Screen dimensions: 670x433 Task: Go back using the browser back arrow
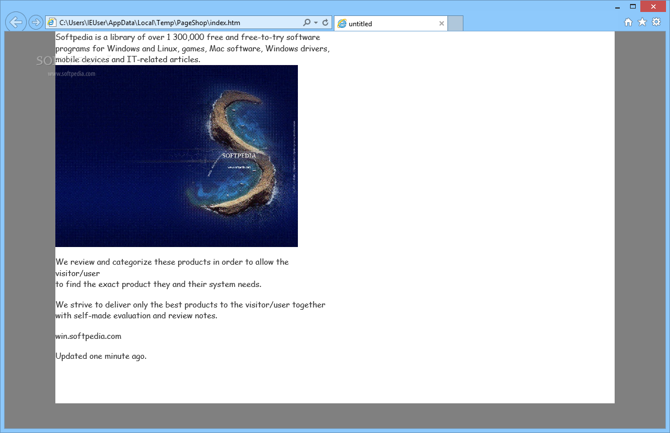16,22
